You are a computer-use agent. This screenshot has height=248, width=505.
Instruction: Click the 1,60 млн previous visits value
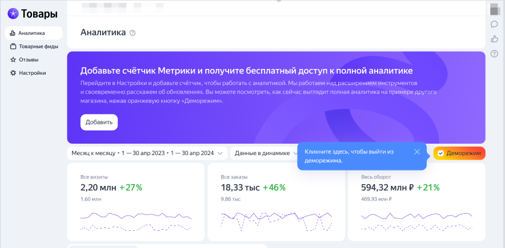coord(90,199)
